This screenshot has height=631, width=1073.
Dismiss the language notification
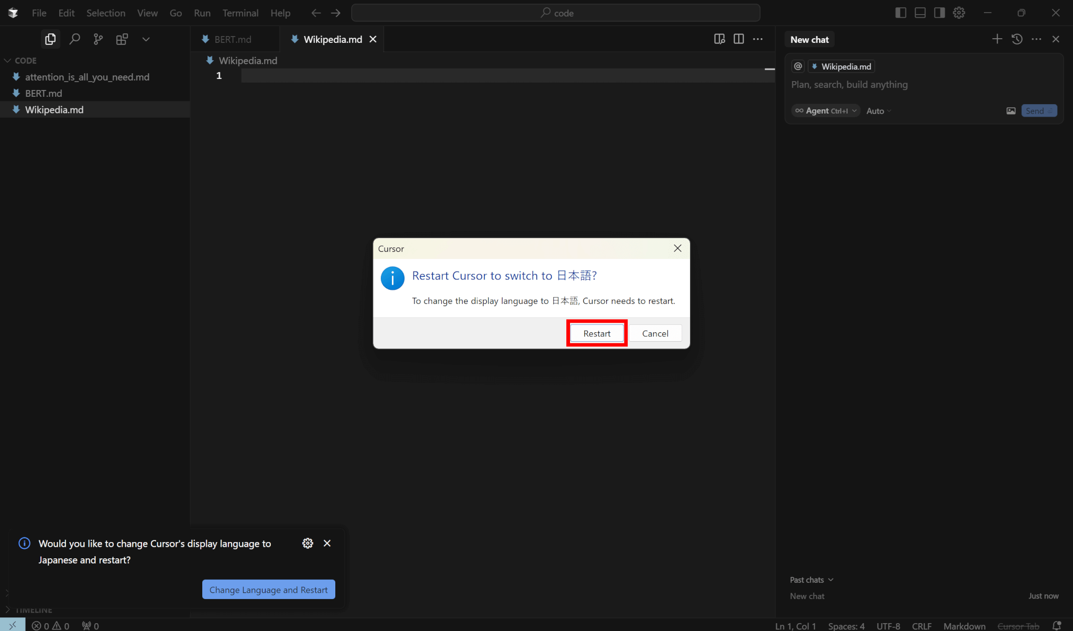[327, 543]
